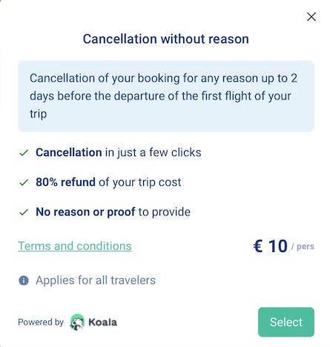Image resolution: width=330 pixels, height=347 pixels.
Task: Click the Koala brand name text
Action: [x=103, y=322]
